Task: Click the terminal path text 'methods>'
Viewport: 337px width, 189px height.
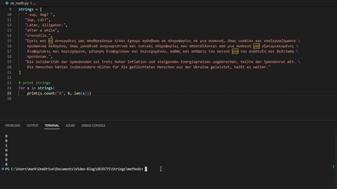Action: pos(135,169)
